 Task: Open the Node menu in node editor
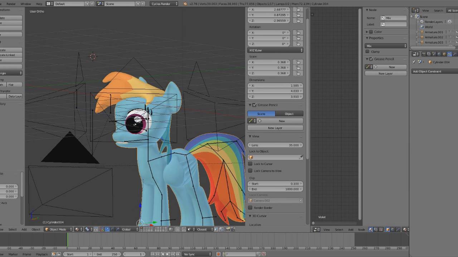361,230
